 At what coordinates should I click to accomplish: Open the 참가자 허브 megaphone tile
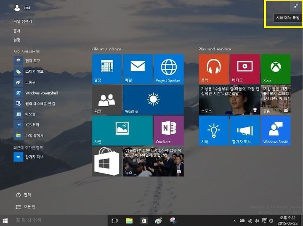tap(245, 131)
